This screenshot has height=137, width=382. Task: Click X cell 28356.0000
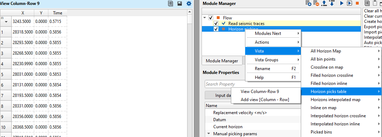23,116
